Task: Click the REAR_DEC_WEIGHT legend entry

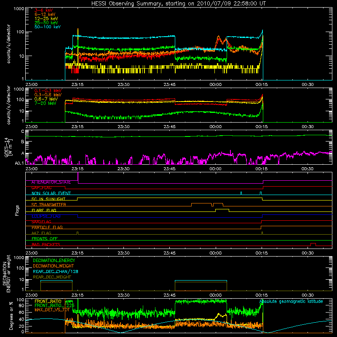Action: click(52, 277)
